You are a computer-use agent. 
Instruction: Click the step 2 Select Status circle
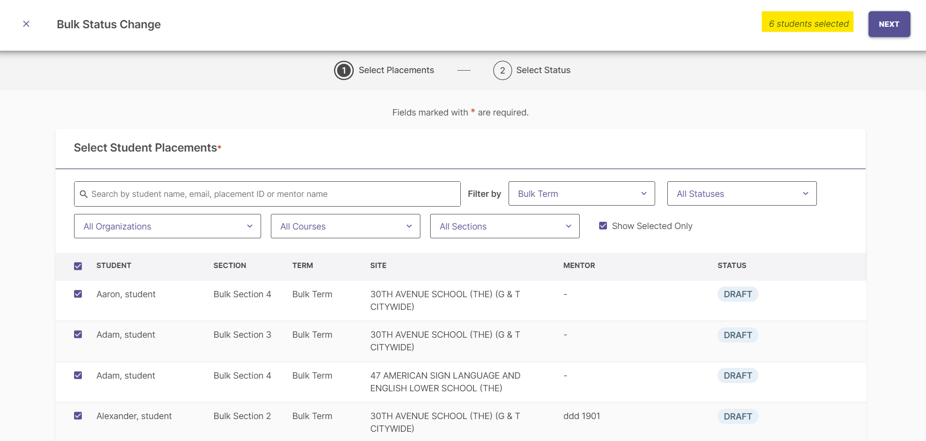point(502,70)
